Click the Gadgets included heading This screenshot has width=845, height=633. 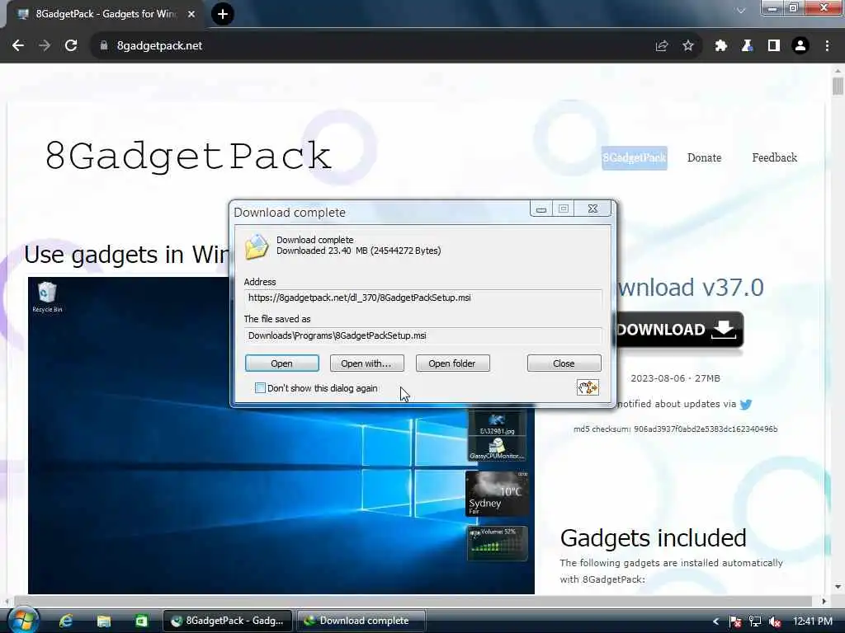point(654,537)
